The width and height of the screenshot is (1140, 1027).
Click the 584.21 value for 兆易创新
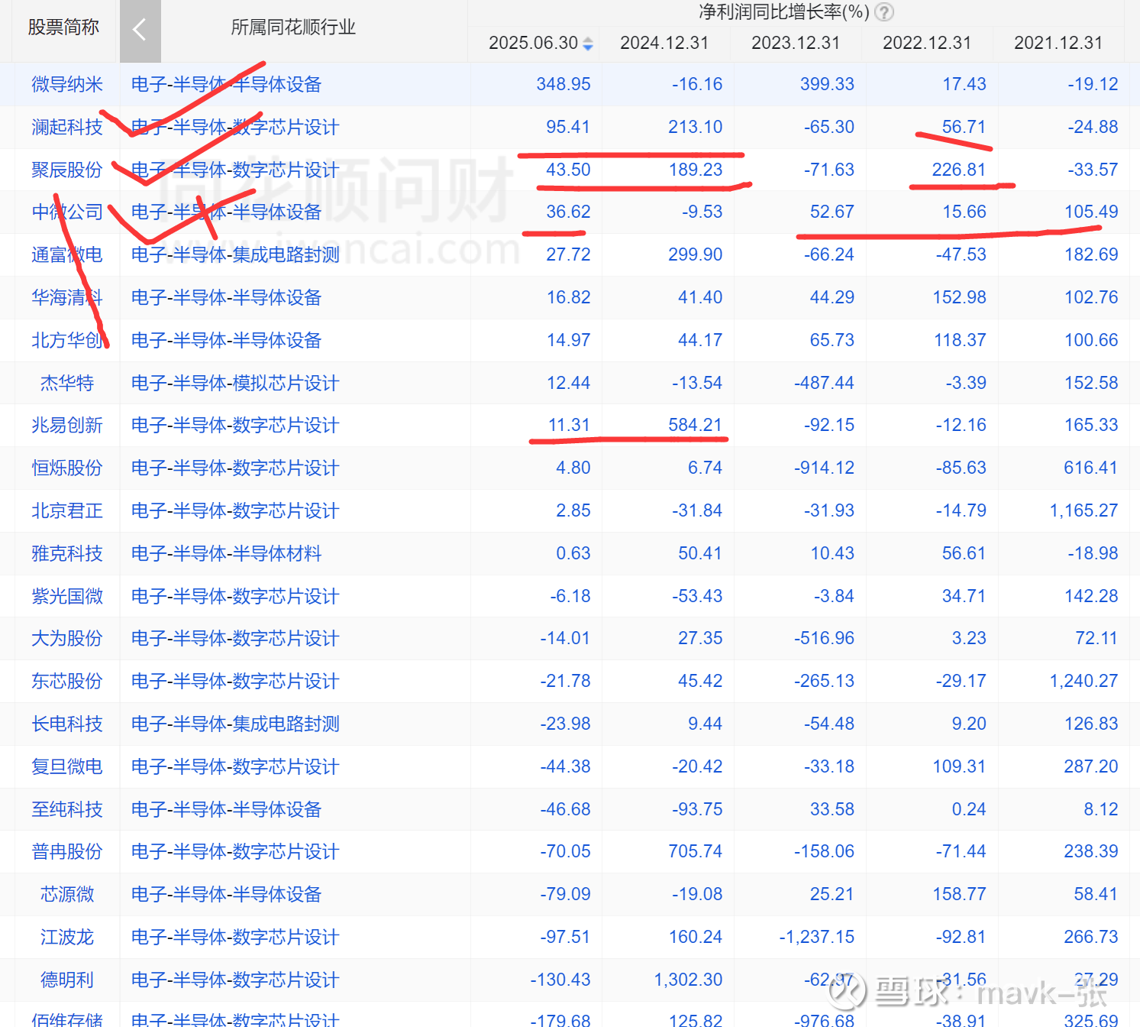point(696,425)
